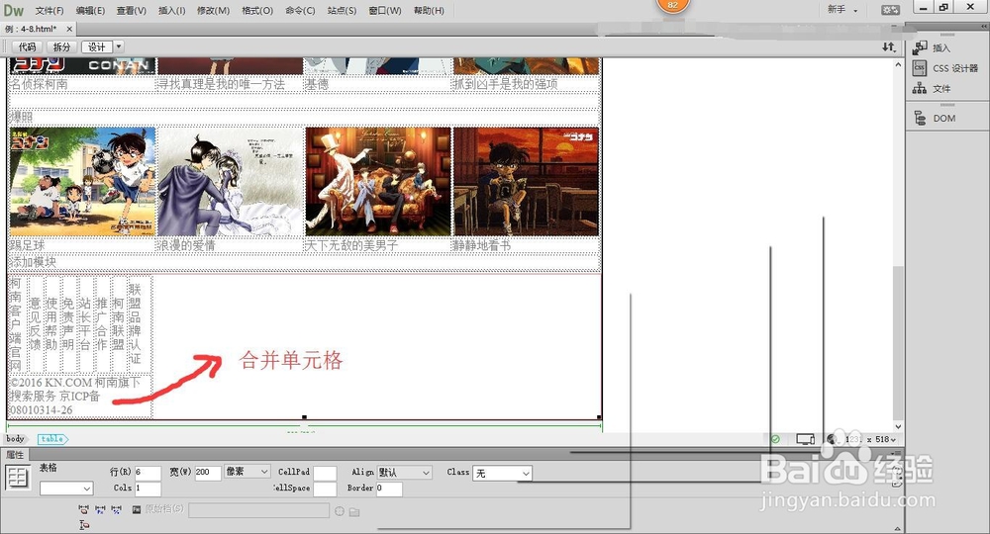
Task: Open the DOM panel
Action: click(x=935, y=118)
